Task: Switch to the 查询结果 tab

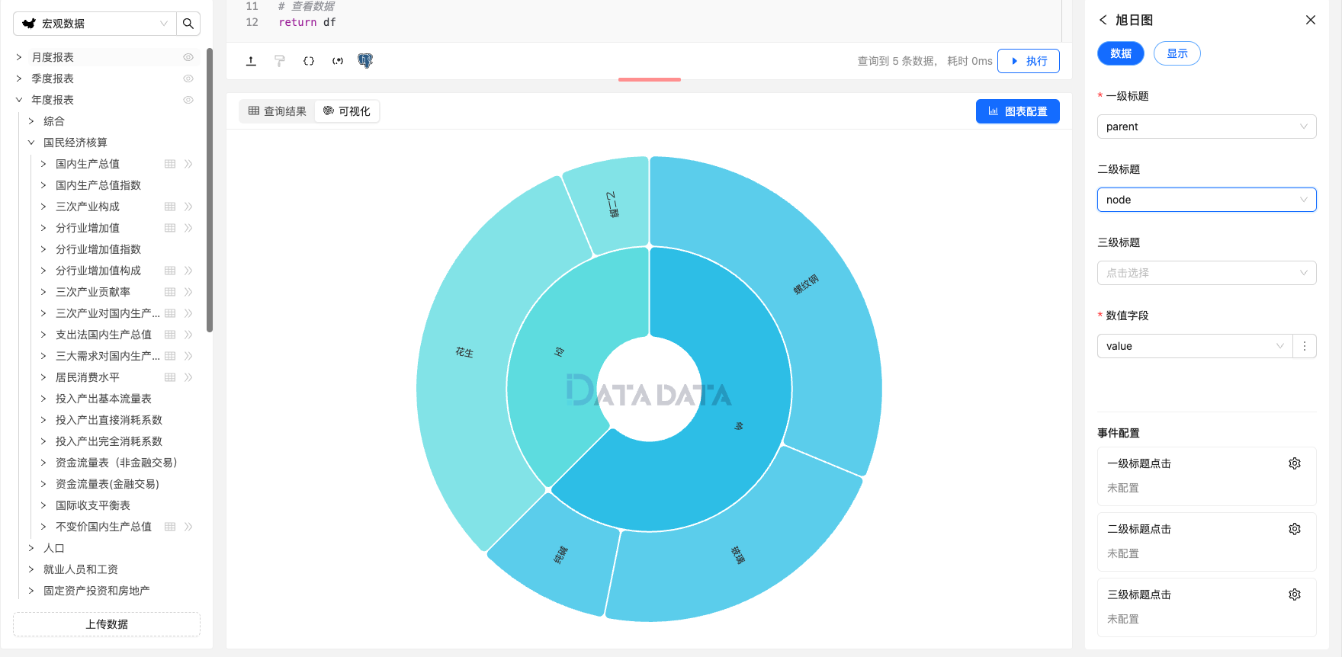Action: click(x=278, y=111)
